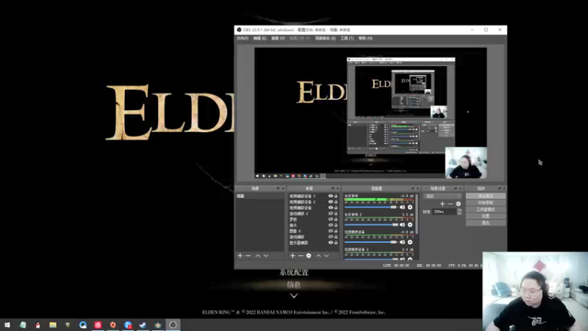Open File Explorer from the taskbar
Screen dimensions: 588x331
coord(53,324)
